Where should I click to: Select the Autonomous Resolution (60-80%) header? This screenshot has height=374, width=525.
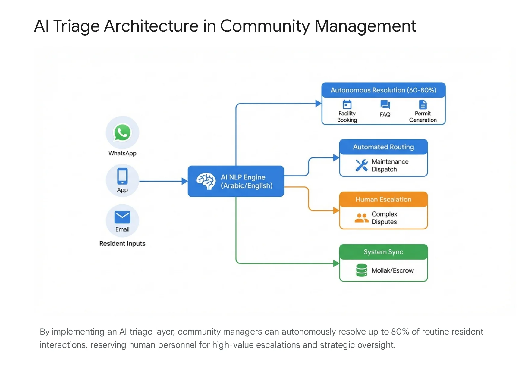coord(383,90)
